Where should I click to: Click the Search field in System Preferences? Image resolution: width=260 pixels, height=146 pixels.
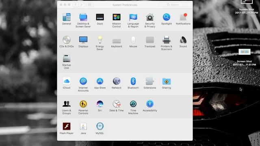tap(175, 5)
